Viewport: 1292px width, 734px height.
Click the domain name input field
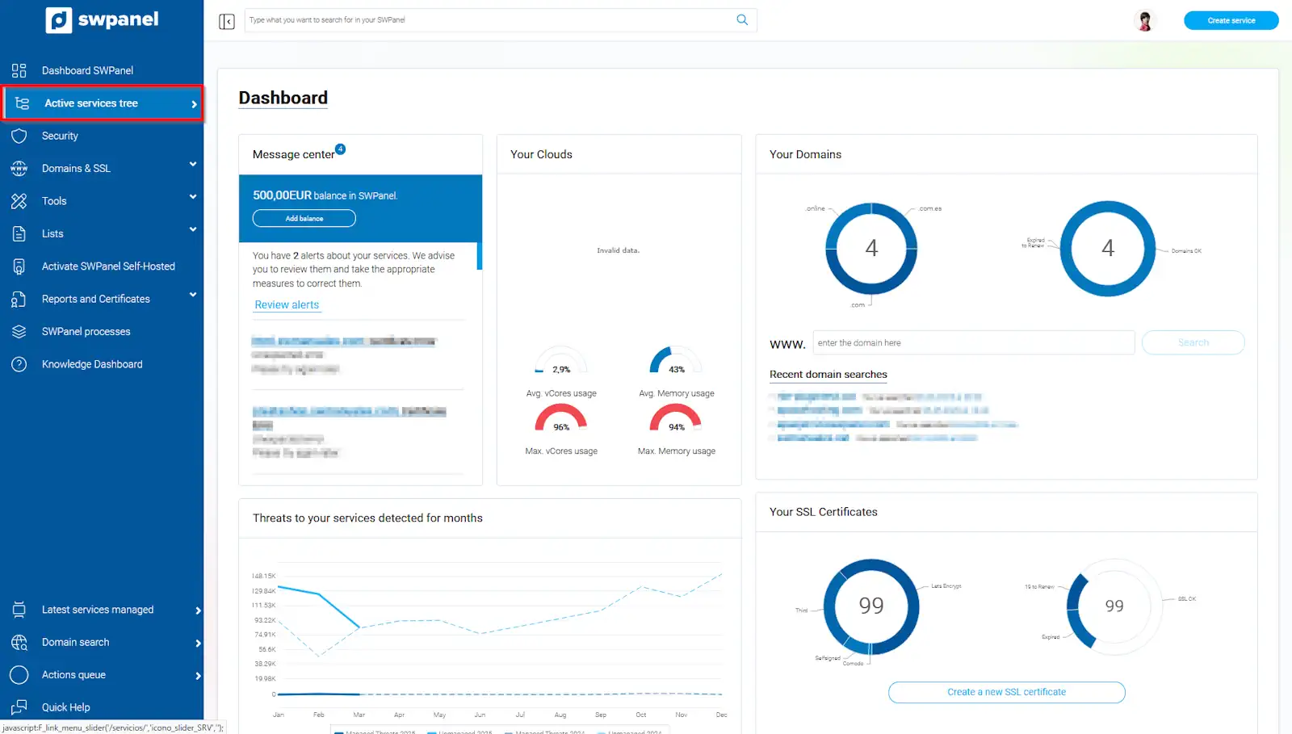973,343
